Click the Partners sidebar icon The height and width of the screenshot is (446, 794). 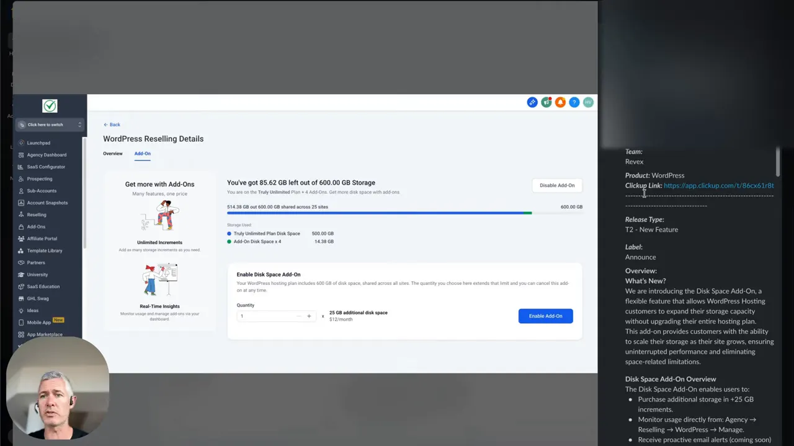click(x=21, y=263)
